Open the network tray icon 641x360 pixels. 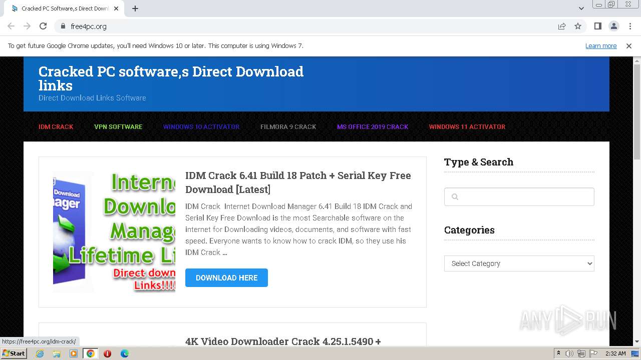click(581, 353)
